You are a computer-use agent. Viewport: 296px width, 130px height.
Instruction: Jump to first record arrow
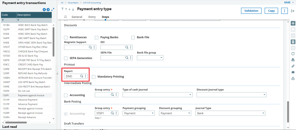point(62,9)
